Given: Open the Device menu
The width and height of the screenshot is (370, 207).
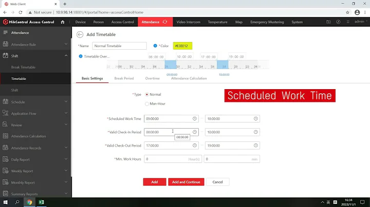Looking at the screenshot, I should [x=81, y=22].
